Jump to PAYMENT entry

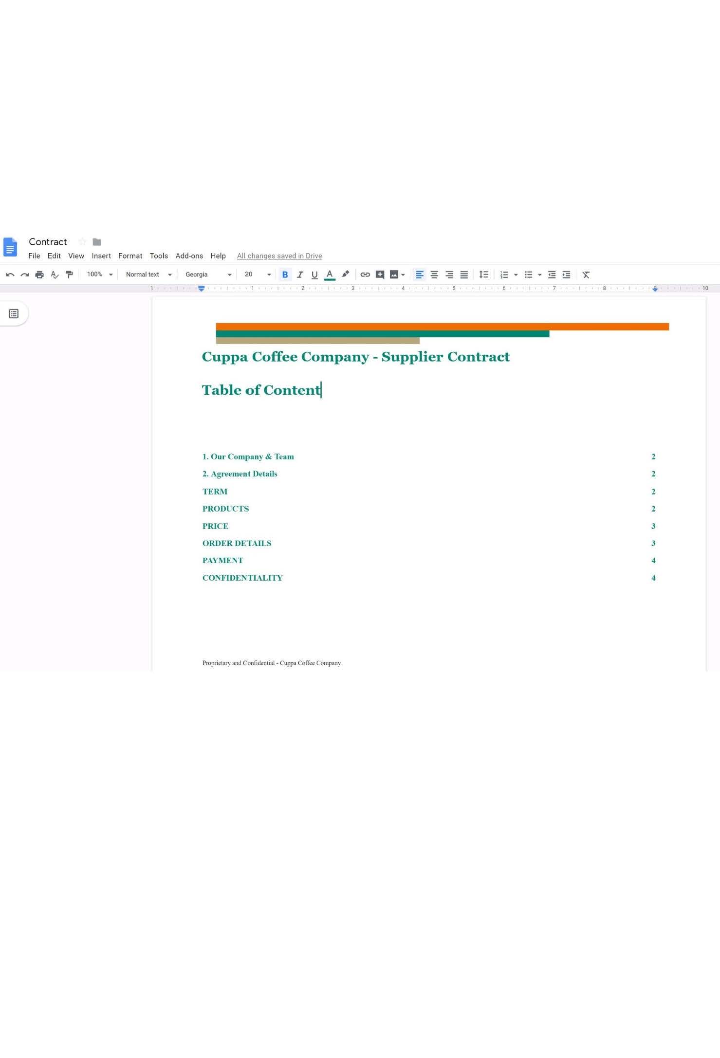click(222, 561)
